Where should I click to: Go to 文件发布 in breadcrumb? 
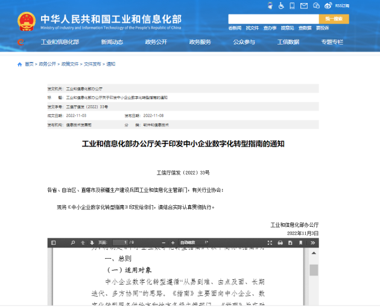click(x=92, y=64)
